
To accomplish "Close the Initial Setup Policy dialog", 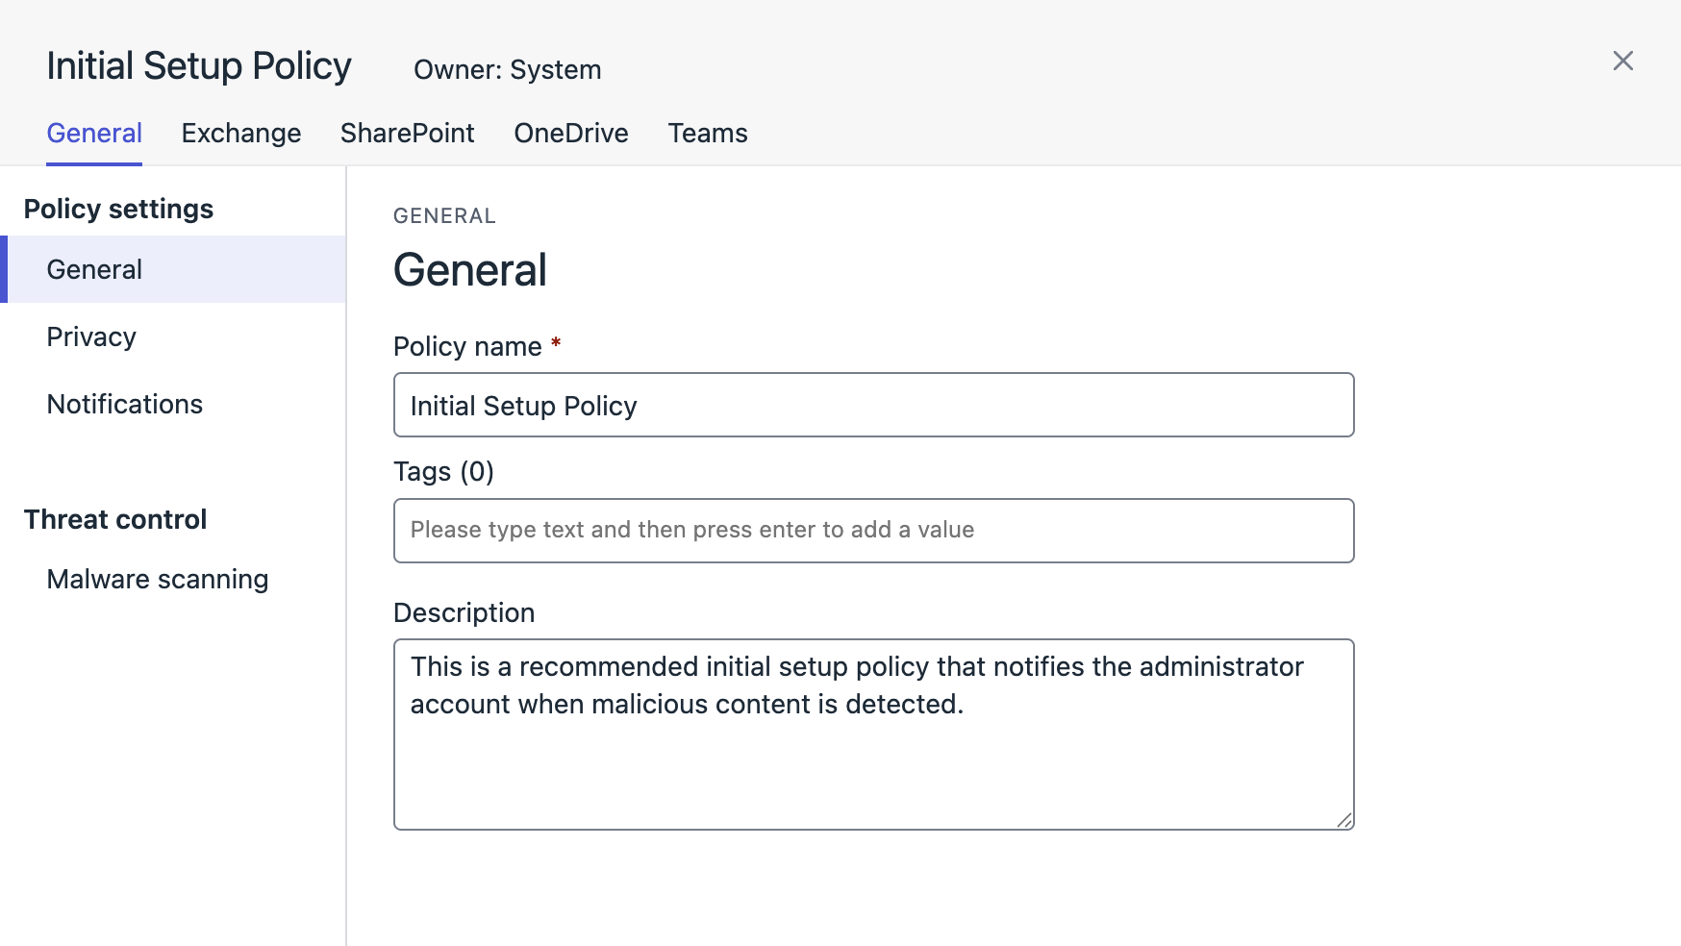I will tap(1622, 62).
